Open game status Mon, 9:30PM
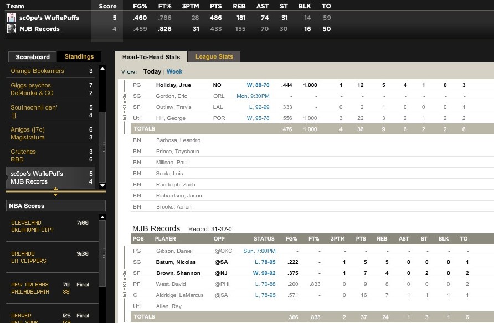 pyautogui.click(x=253, y=96)
